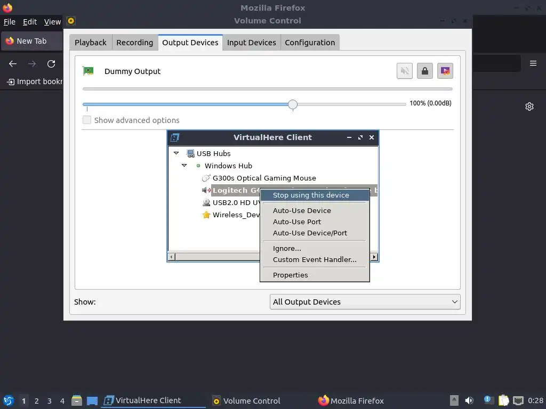Click right scroll arrow in VirtualHere
Viewport: 546px width, 409px height.
click(x=374, y=257)
